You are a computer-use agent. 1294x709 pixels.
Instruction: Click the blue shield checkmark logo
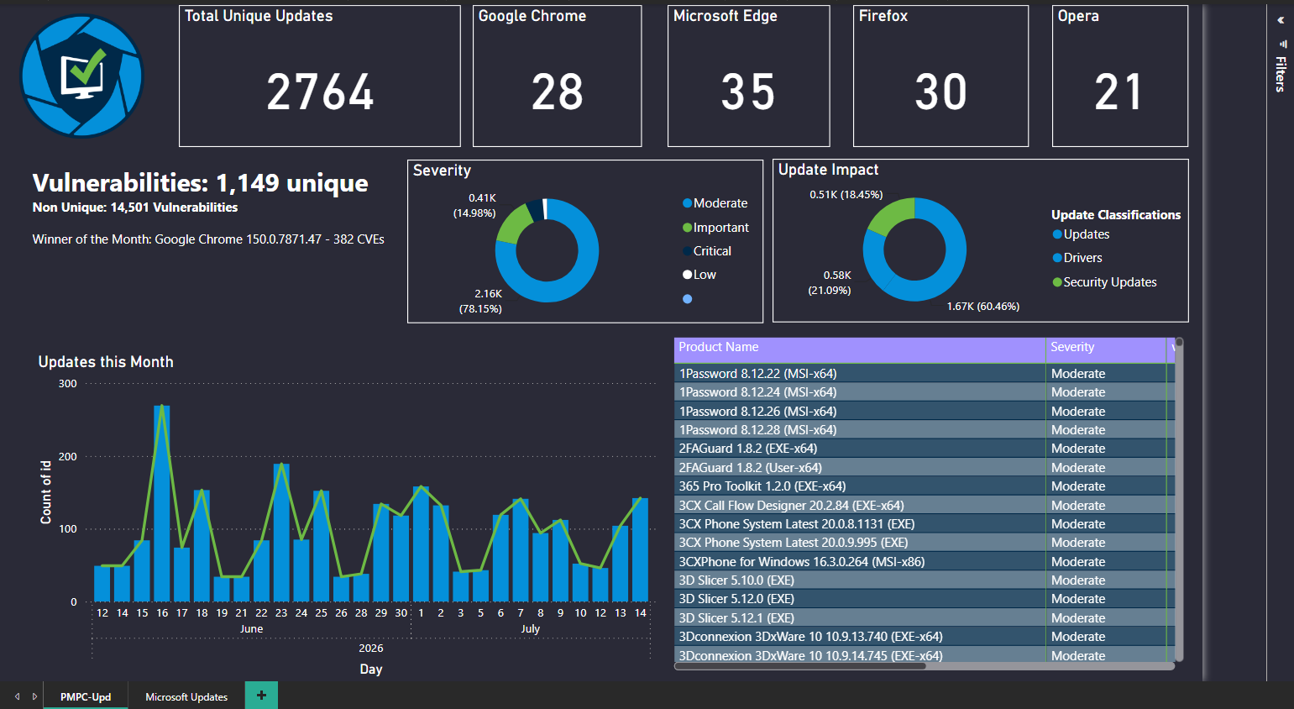point(81,76)
